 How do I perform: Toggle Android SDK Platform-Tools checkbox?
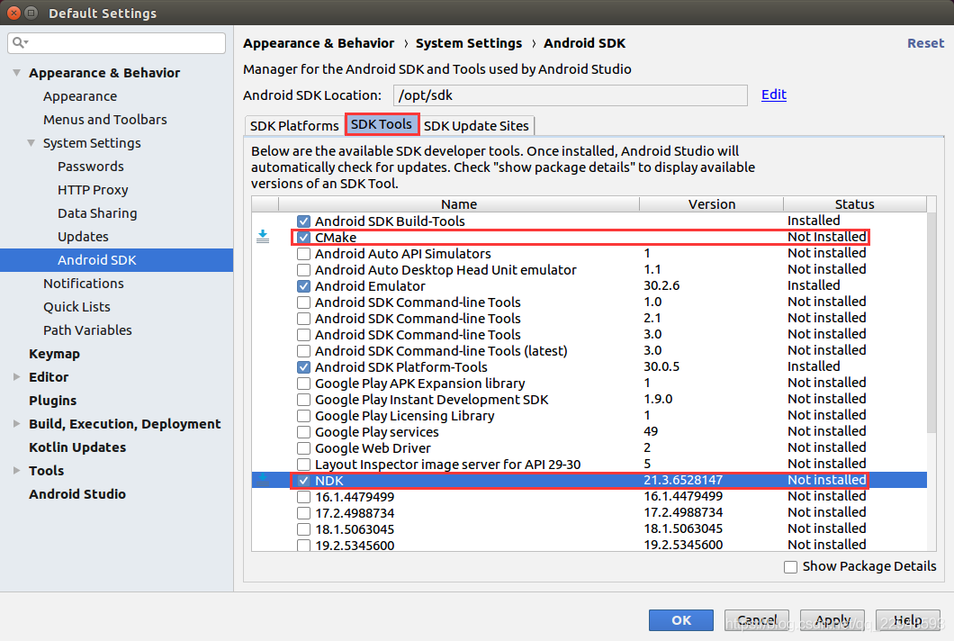coord(303,367)
